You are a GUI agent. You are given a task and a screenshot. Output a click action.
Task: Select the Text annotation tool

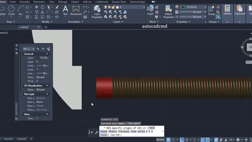[x=65, y=10]
